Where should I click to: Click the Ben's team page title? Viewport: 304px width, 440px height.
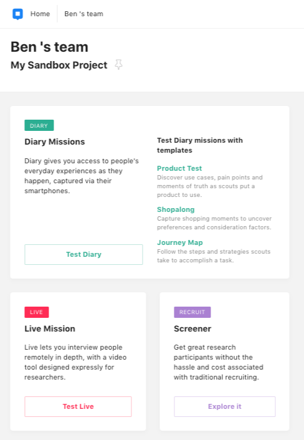(x=49, y=47)
